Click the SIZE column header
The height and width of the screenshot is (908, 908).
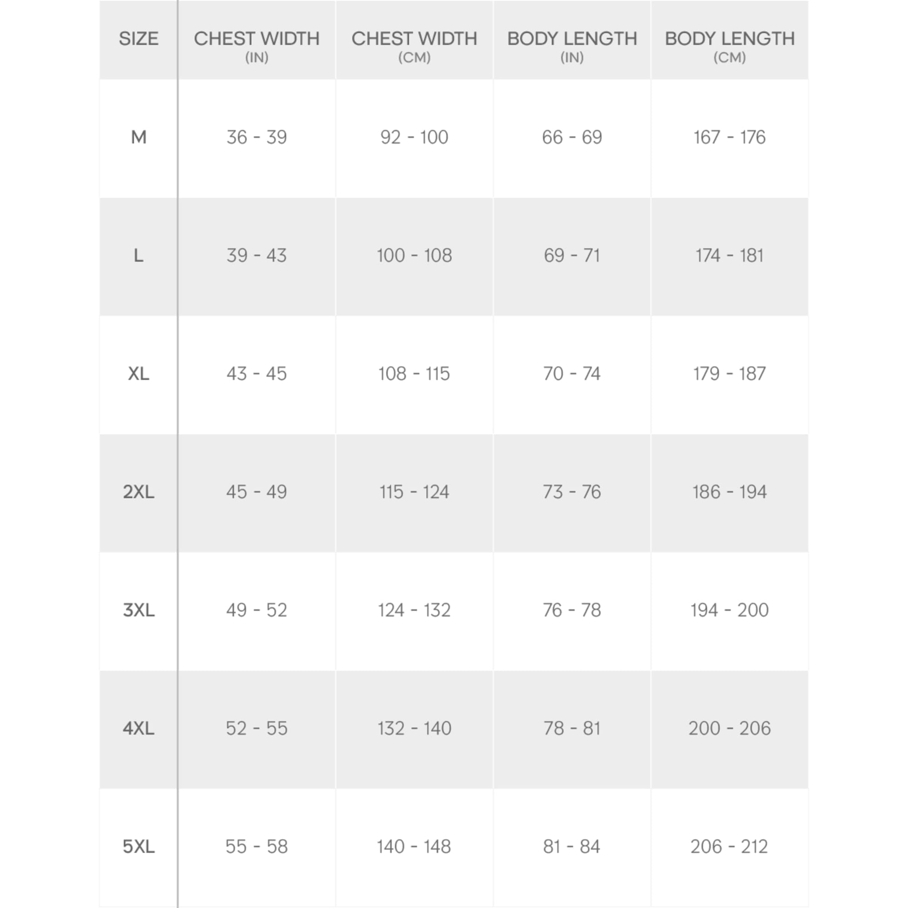tap(138, 39)
